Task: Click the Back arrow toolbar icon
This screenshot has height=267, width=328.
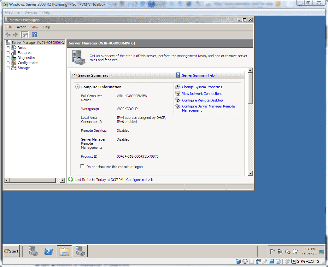Action: pos(8,35)
